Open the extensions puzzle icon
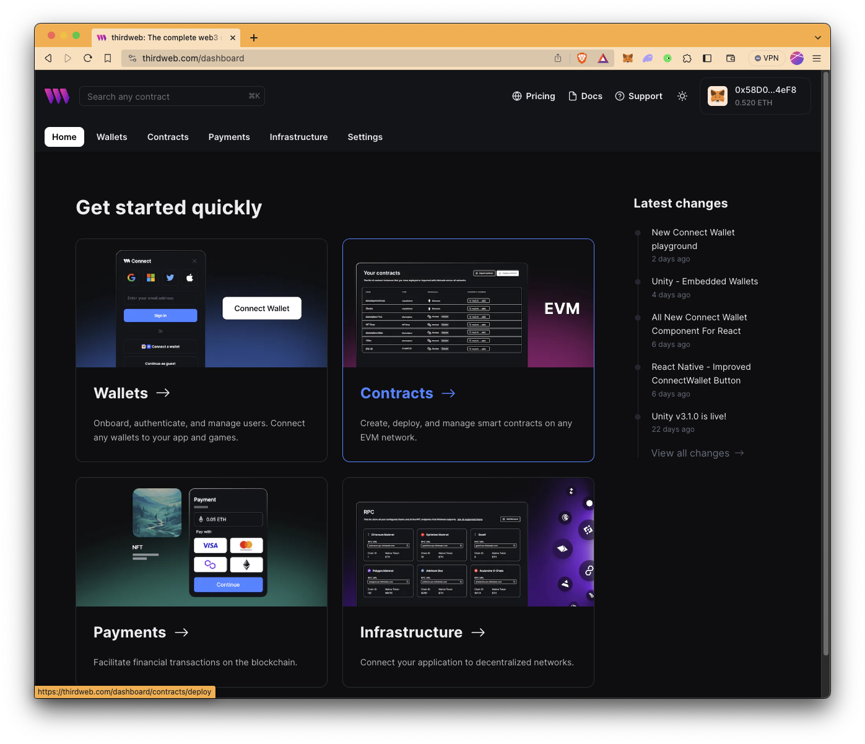Screen dimensions: 865x744 click(687, 58)
